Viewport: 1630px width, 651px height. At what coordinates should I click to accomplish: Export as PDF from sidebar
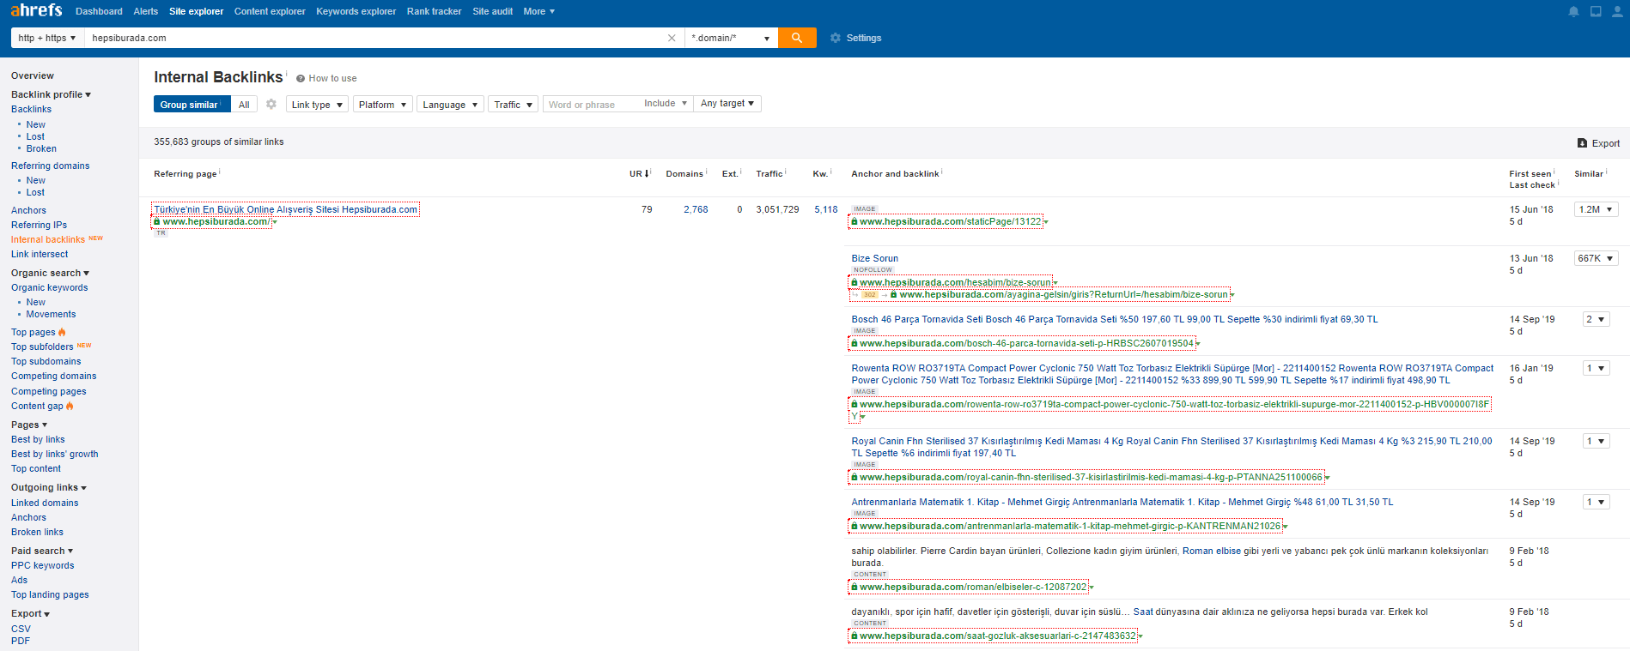[x=21, y=641]
